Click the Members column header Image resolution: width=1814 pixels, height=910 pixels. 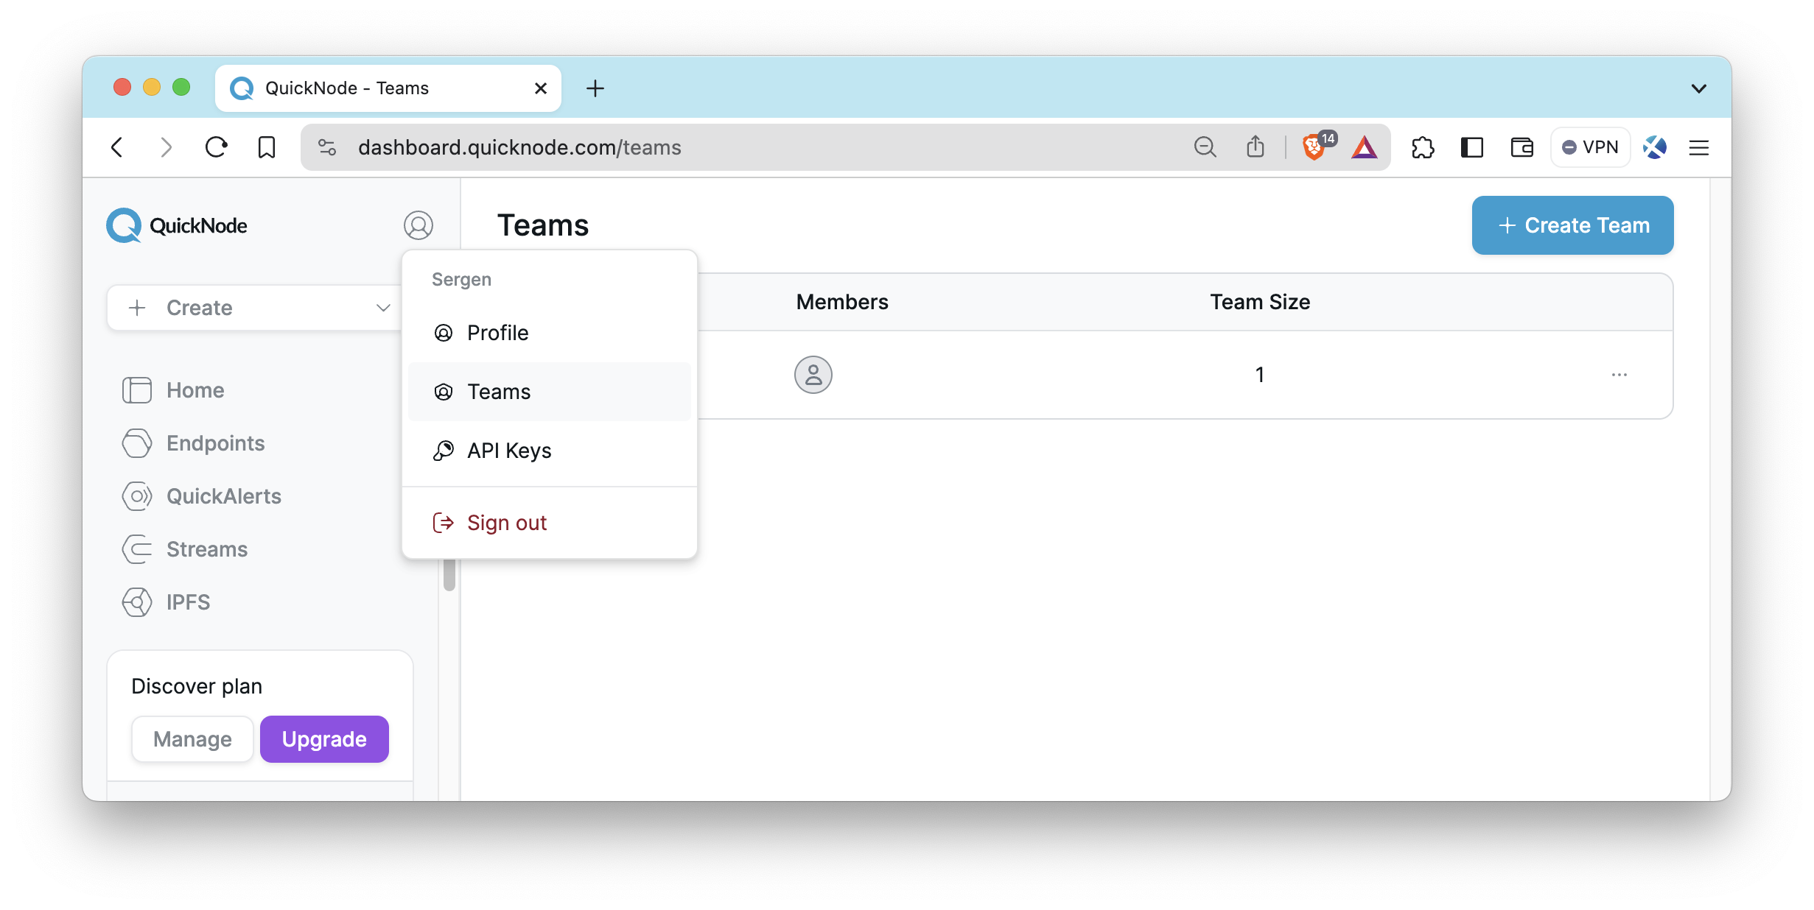click(x=842, y=302)
